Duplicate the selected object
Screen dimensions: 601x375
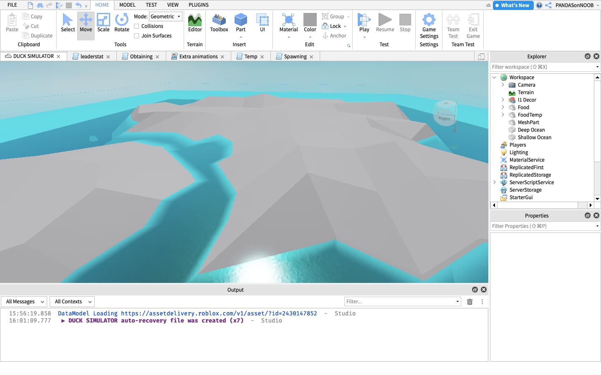click(x=38, y=36)
